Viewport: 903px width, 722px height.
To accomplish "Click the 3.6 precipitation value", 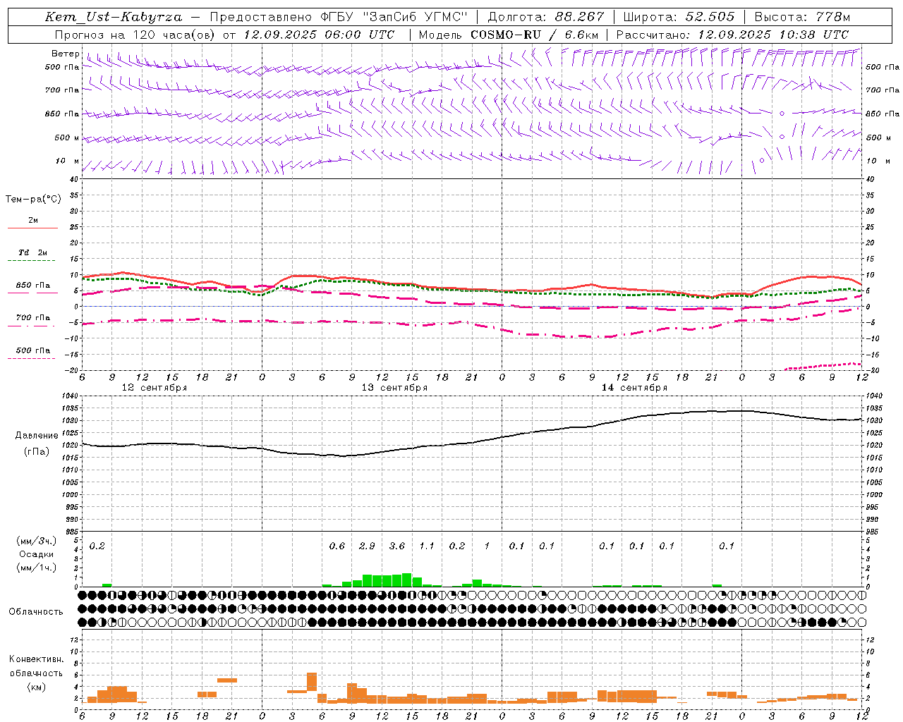I will pyautogui.click(x=397, y=546).
